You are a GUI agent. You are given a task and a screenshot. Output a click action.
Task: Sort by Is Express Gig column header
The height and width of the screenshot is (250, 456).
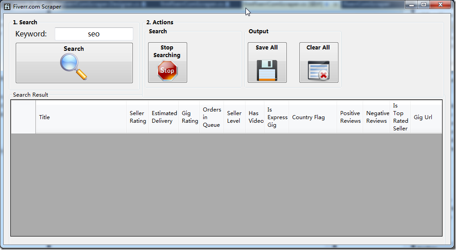pyautogui.click(x=276, y=117)
